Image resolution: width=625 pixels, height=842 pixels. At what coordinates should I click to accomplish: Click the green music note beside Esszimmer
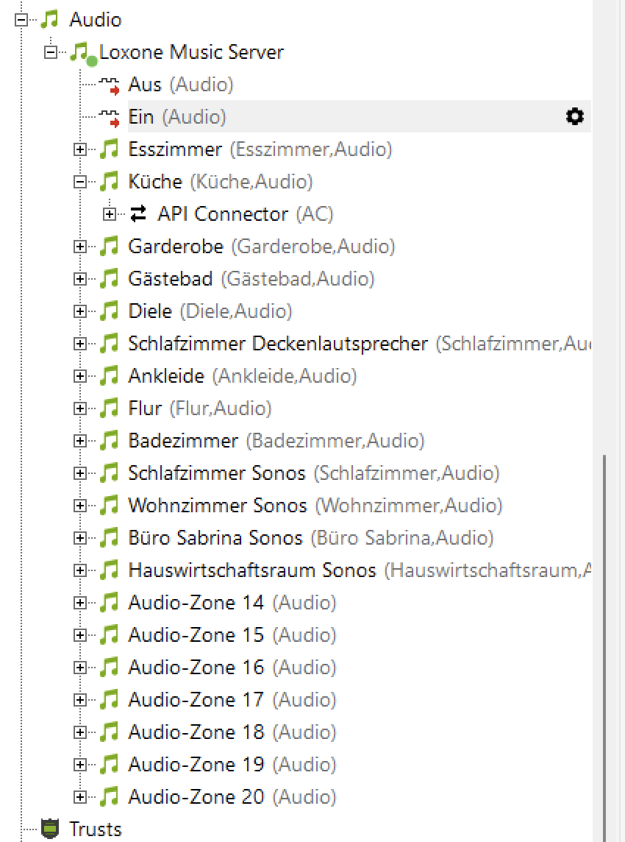pos(109,149)
